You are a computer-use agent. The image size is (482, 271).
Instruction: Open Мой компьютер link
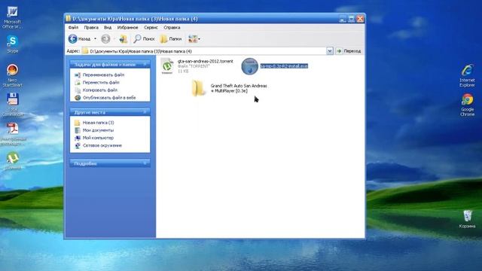pyautogui.click(x=98, y=138)
